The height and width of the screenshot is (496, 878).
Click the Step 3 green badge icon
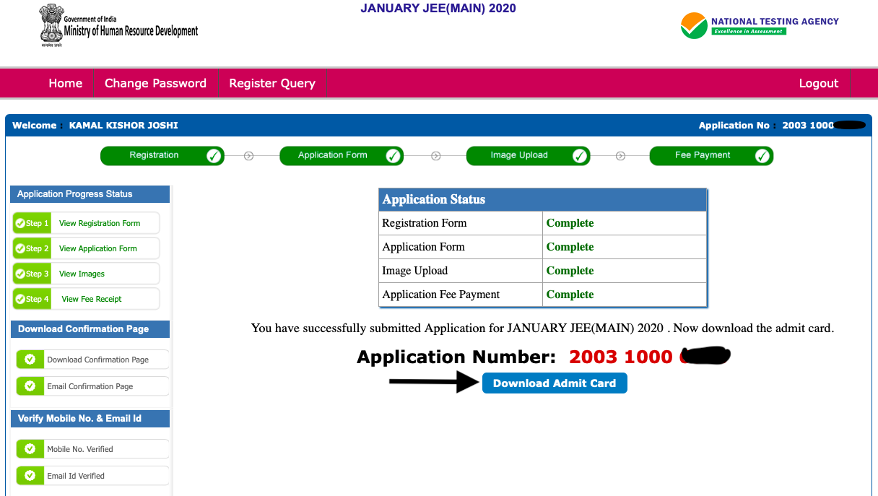[x=32, y=274]
